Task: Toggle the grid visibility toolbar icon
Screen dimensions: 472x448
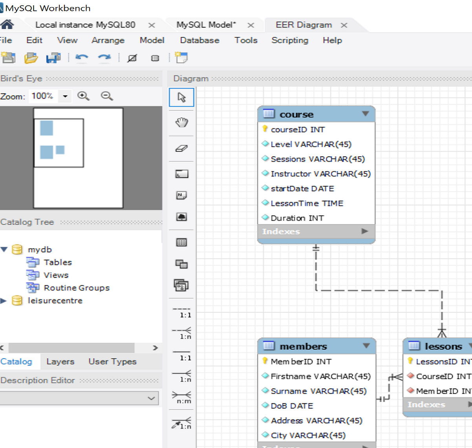Action: tap(132, 58)
